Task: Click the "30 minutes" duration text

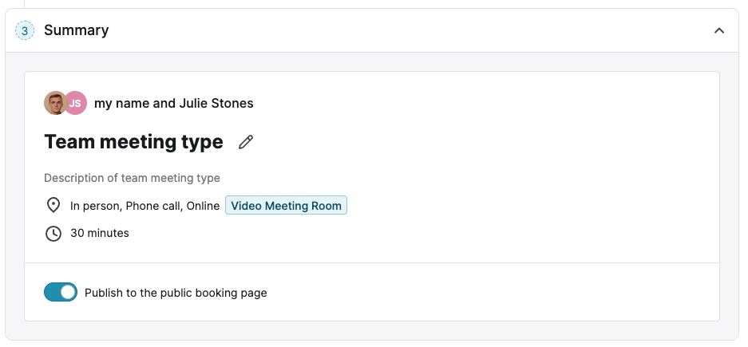Action: point(100,233)
